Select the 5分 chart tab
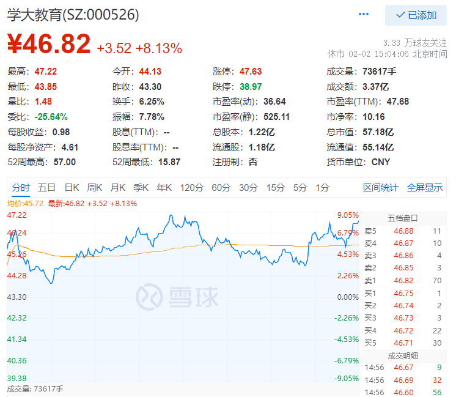The width and height of the screenshot is (456, 397). click(x=300, y=188)
